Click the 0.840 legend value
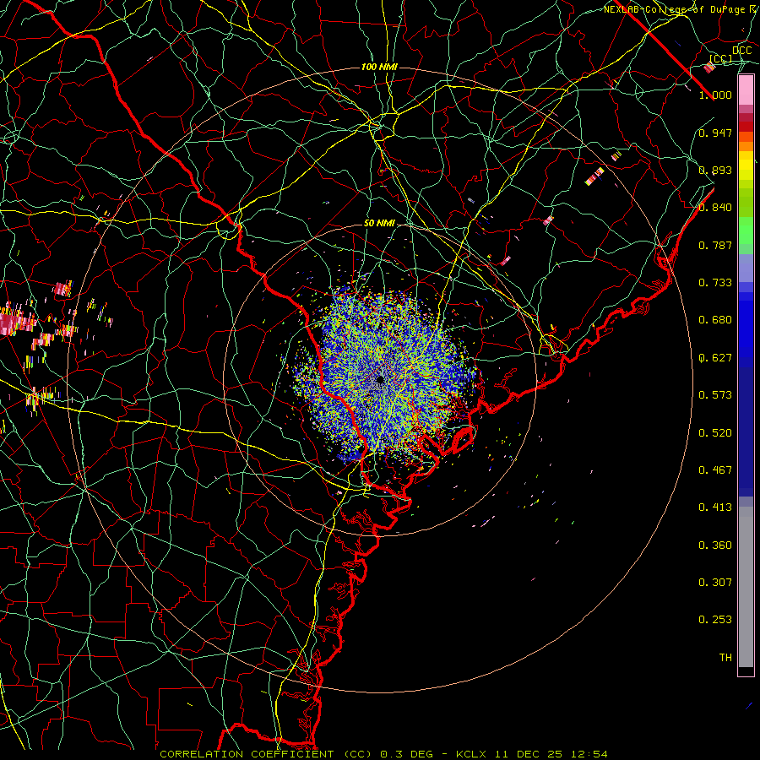760x760 pixels. [715, 208]
